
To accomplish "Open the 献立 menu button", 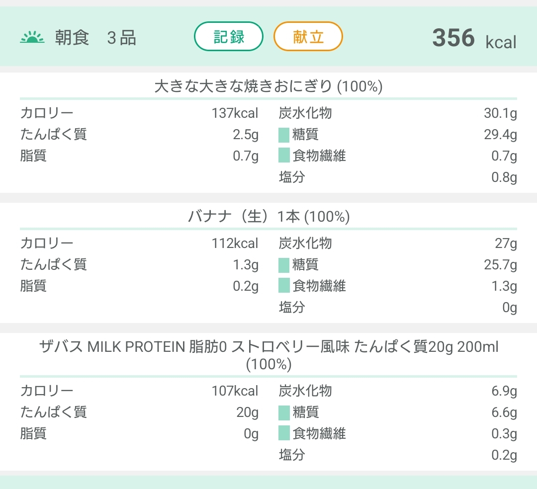I will tap(308, 37).
